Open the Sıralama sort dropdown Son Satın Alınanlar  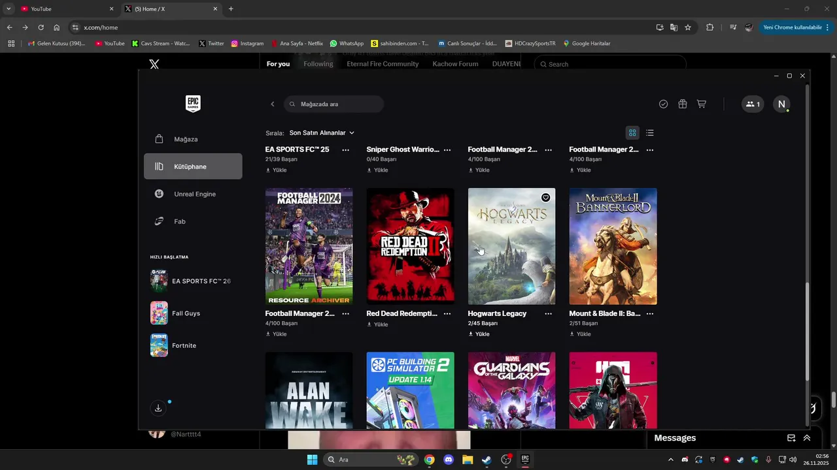[322, 133]
